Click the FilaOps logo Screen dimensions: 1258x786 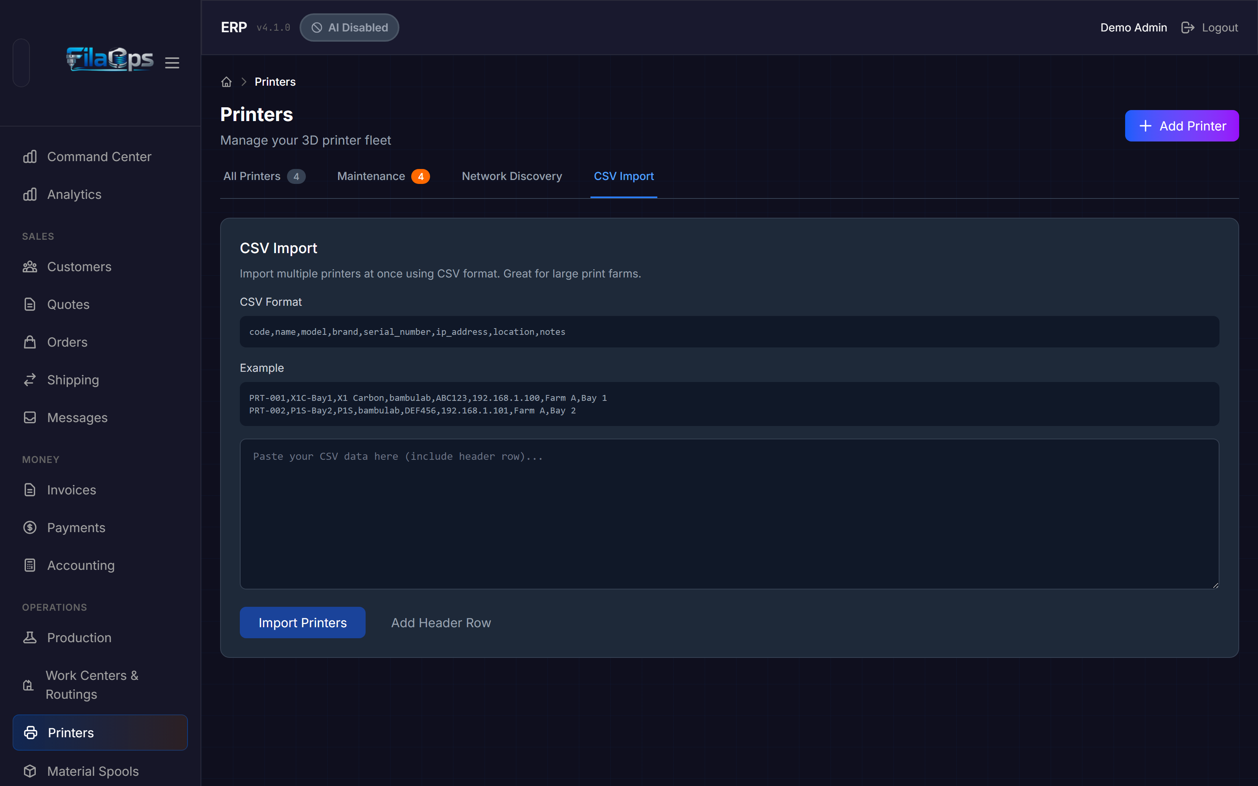pyautogui.click(x=110, y=59)
